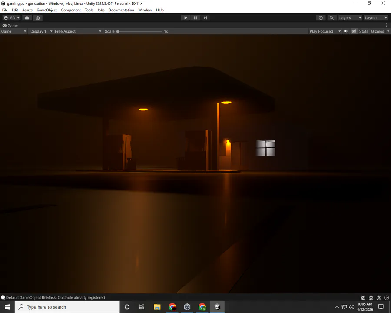Open the network status tray icon
391x313 pixels.
coord(344,307)
